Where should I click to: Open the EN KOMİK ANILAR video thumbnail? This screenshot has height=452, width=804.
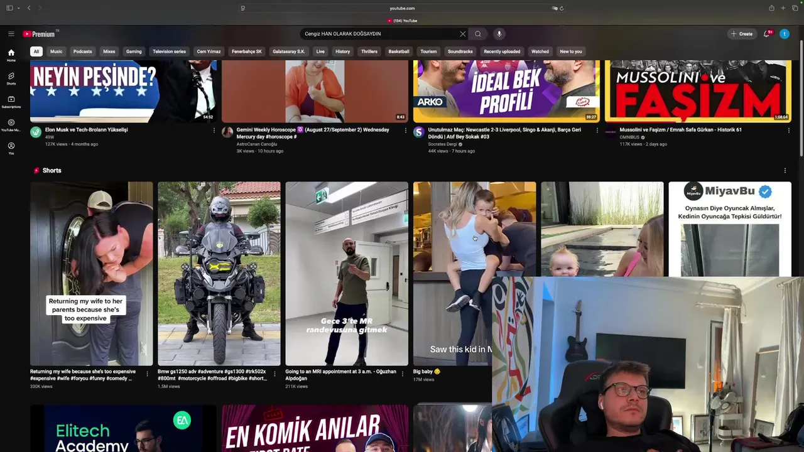[315, 428]
